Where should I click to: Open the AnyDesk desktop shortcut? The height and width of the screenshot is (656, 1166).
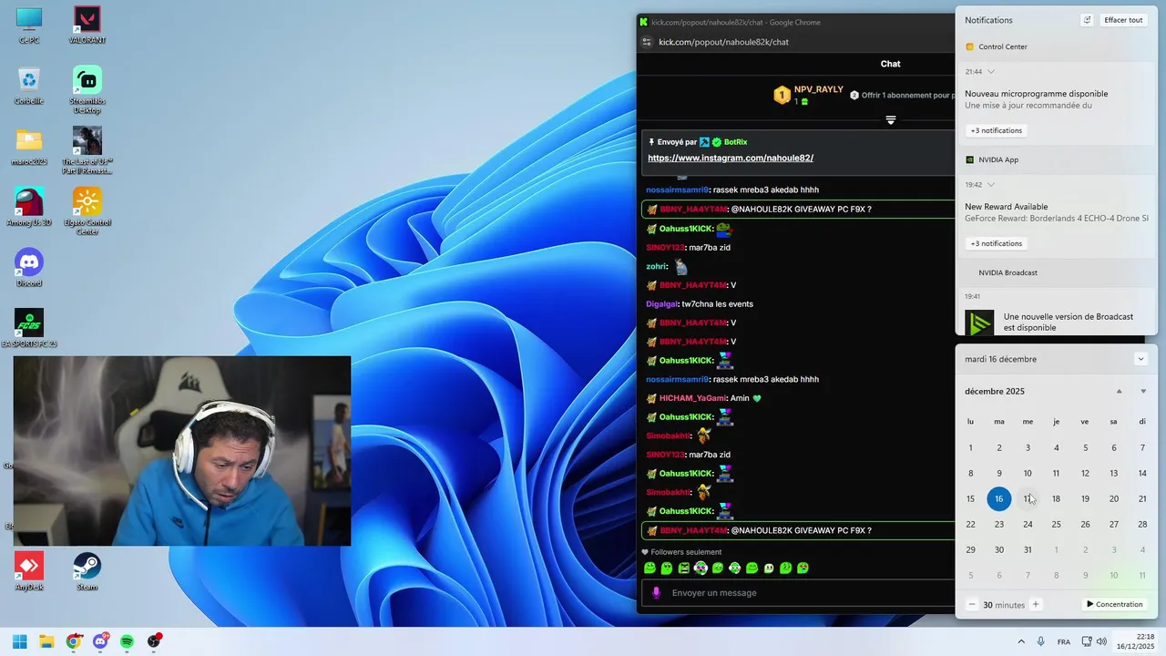click(x=29, y=571)
